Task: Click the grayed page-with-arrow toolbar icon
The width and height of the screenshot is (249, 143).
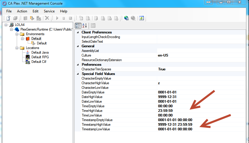Action: click(96, 18)
